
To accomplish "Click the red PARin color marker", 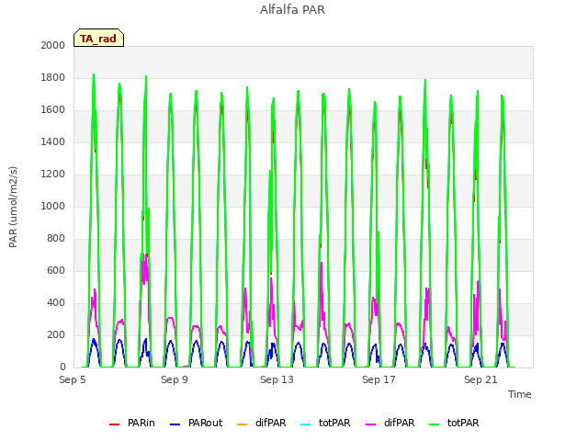I will (114, 424).
